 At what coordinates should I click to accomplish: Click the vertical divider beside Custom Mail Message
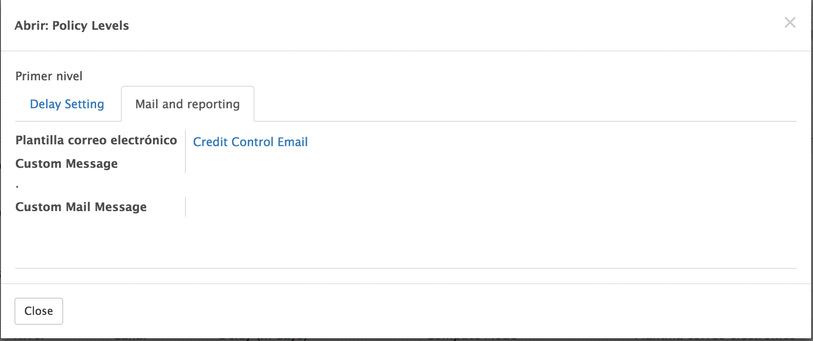click(x=185, y=207)
